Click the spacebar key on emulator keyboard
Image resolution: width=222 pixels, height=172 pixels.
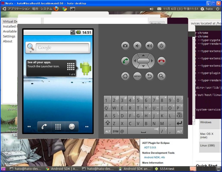click(x=143, y=131)
